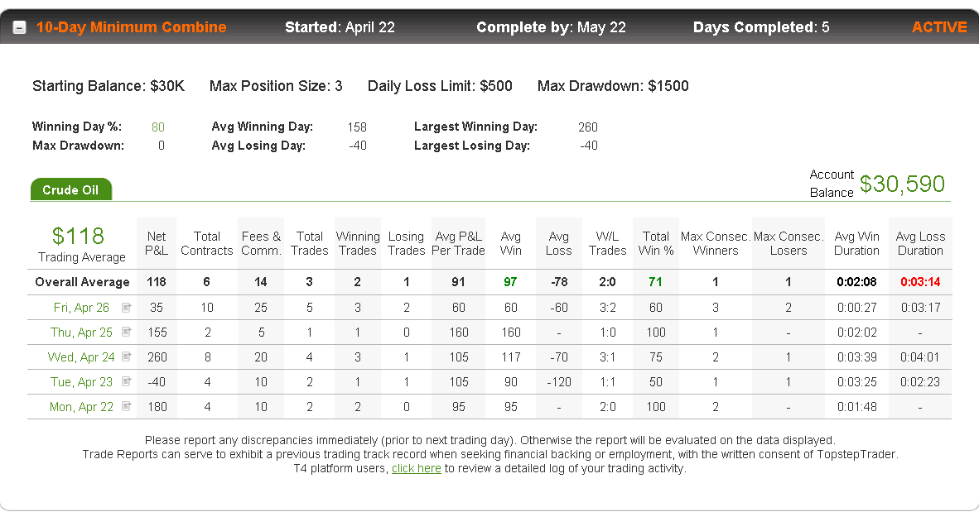Click the Total Win % column header
The width and height of the screenshot is (979, 512).
pyautogui.click(x=656, y=243)
